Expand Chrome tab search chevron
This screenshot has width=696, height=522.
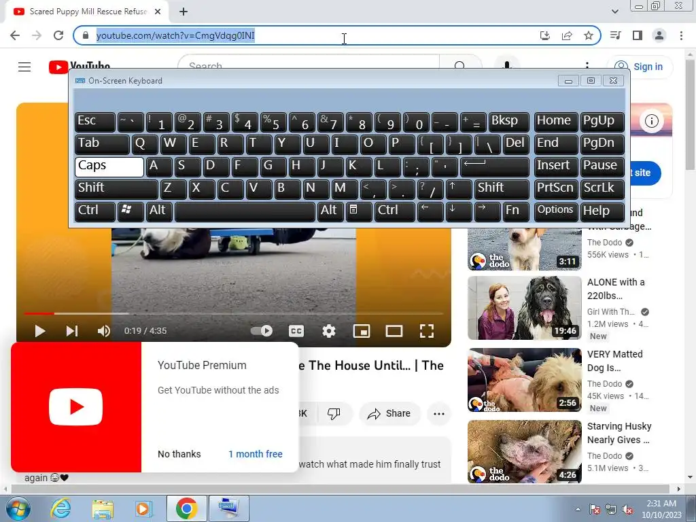click(614, 12)
